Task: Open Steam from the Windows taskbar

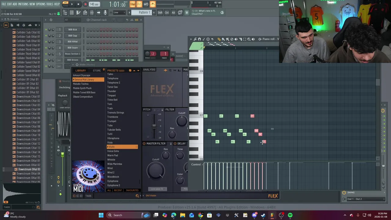Action: coord(263,215)
